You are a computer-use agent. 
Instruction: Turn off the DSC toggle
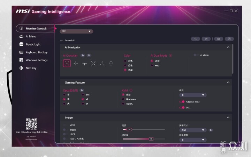[182, 108]
